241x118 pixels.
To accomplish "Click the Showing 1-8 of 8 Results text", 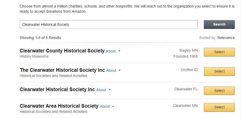I will [40, 38].
